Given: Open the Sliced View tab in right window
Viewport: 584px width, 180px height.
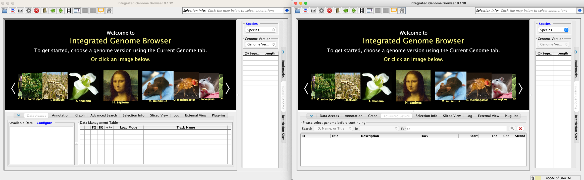Looking at the screenshot, I should (452, 116).
